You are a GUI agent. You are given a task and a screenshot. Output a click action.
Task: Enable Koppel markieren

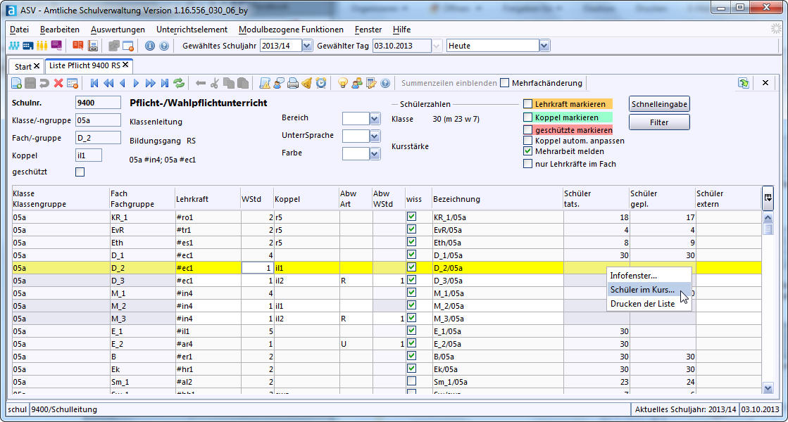pos(527,117)
